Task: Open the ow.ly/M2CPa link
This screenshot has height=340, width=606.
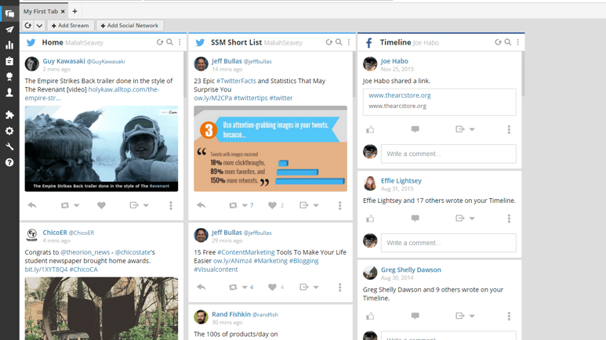Action: pyautogui.click(x=213, y=98)
